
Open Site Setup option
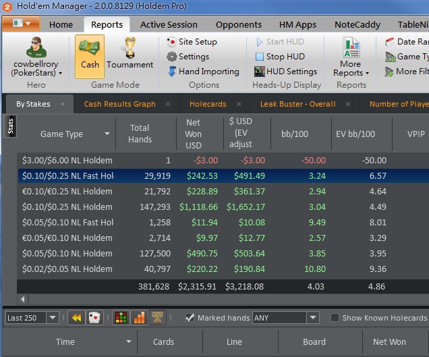[x=192, y=42]
